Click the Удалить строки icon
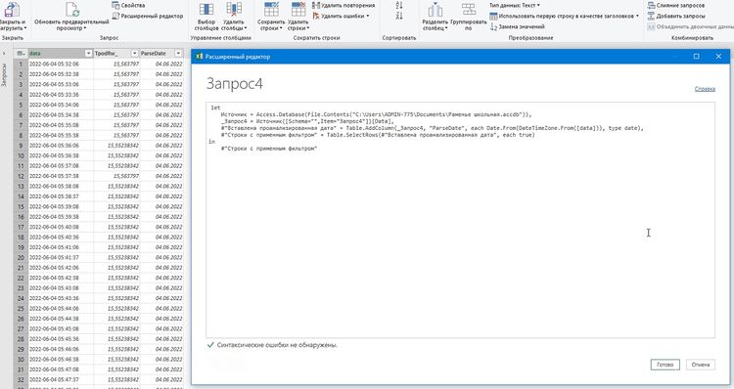Viewport: 734px width, 389px height. point(298,10)
